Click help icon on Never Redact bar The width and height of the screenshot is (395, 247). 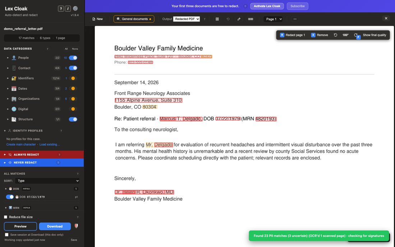pyautogui.click(x=58, y=163)
